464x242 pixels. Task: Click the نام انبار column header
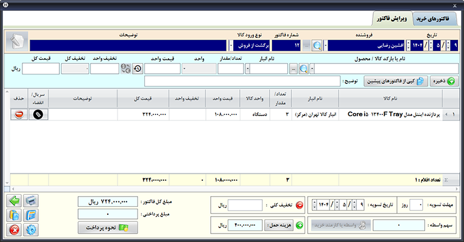coord(315,99)
